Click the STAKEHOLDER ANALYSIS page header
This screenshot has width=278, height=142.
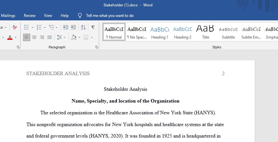pos(58,74)
